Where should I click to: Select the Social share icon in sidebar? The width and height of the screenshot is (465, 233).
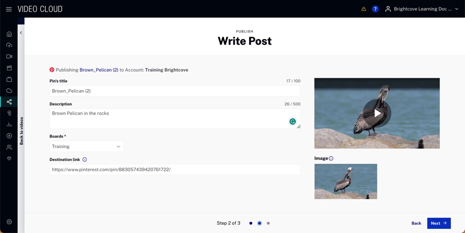click(9, 102)
